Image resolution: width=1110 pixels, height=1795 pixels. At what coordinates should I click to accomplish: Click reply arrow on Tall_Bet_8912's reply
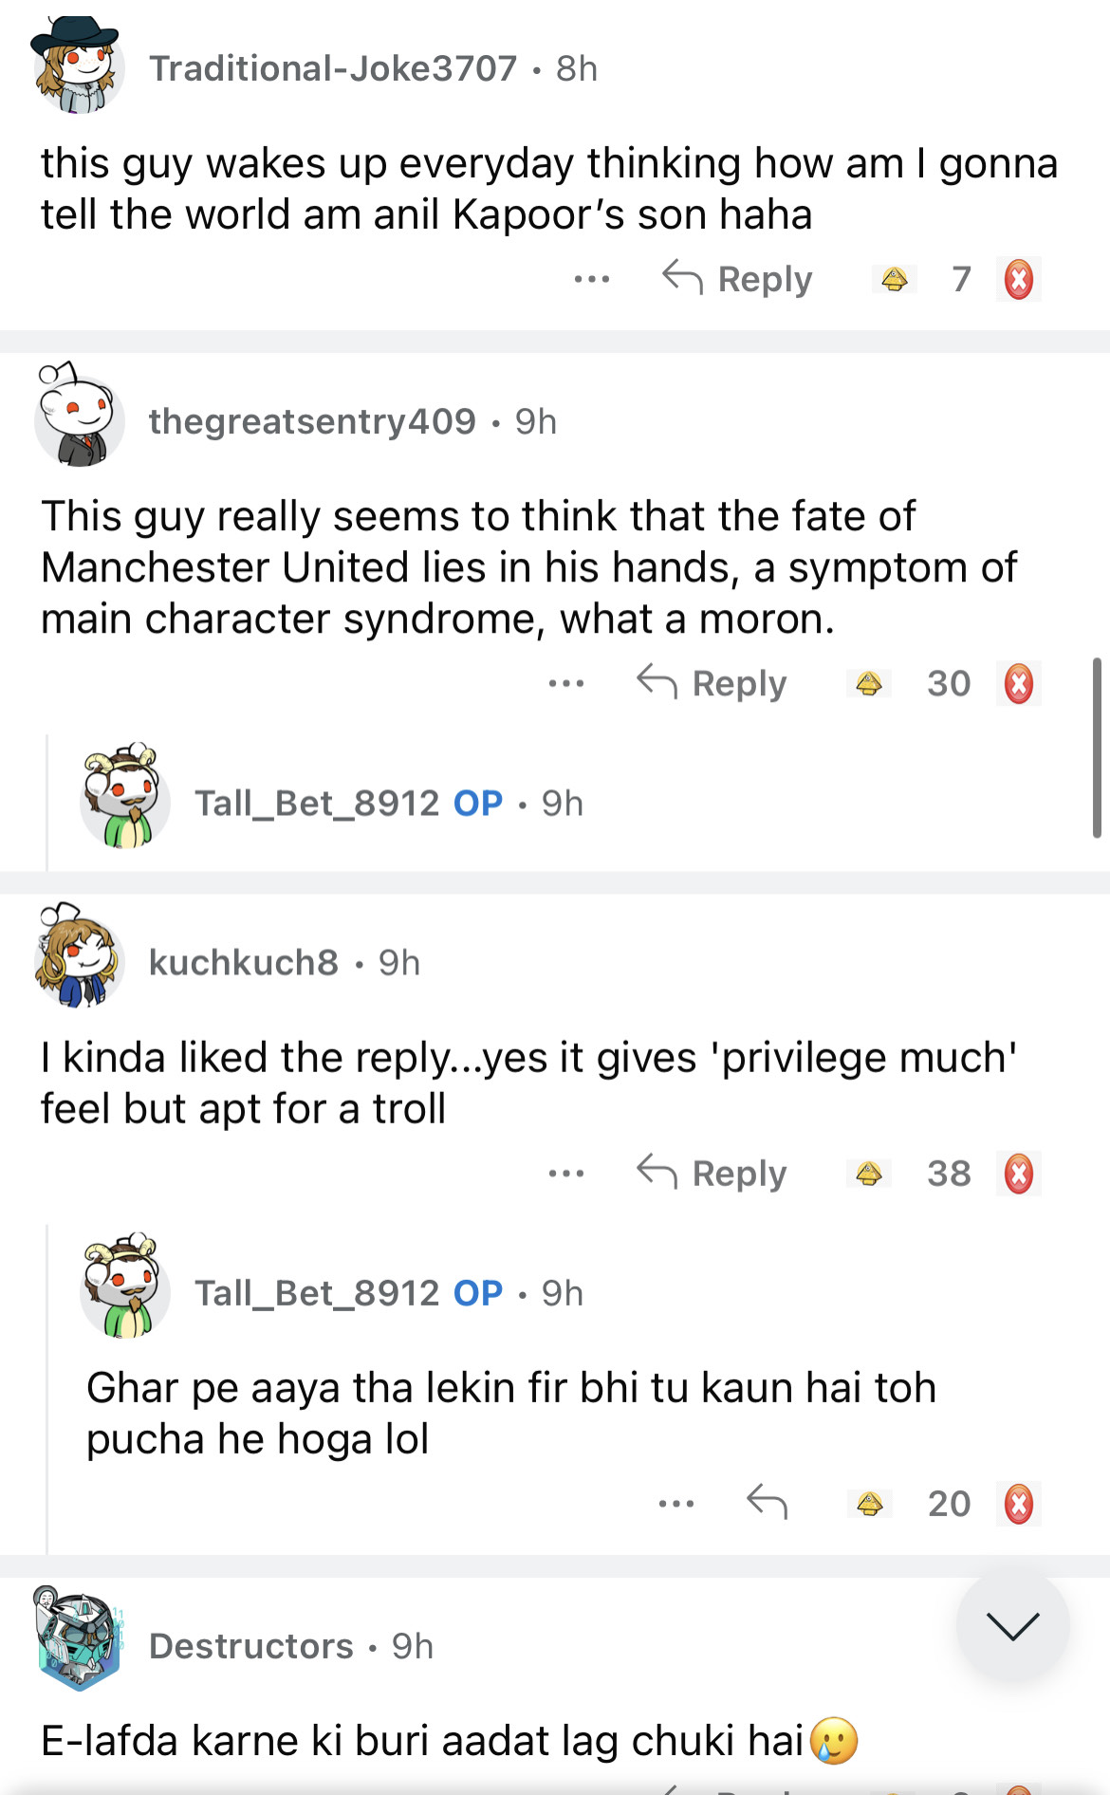767,1503
